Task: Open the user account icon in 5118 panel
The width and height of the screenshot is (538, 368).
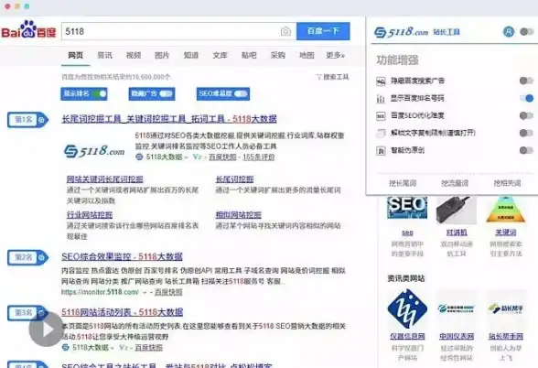Action: 509,32
